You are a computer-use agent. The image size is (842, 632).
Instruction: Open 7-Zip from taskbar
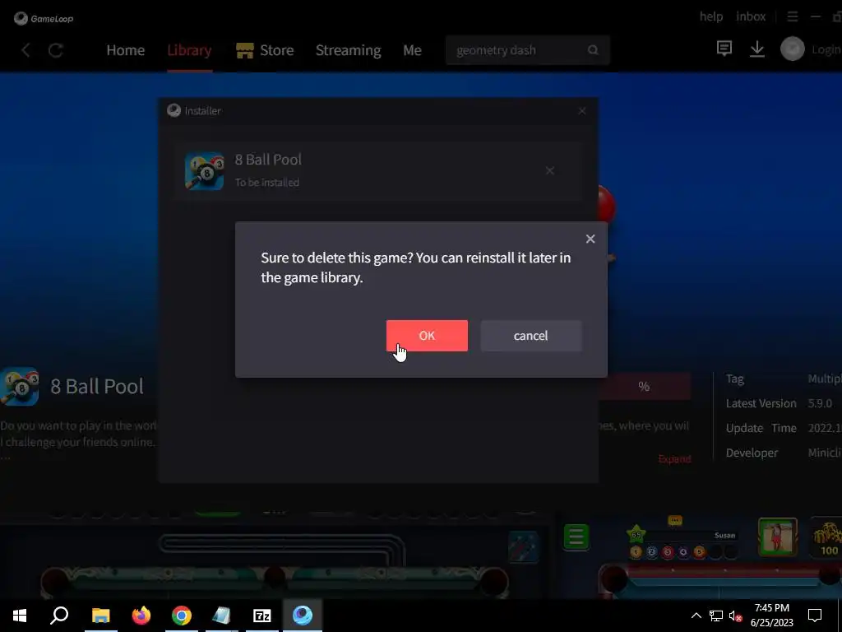(x=262, y=615)
